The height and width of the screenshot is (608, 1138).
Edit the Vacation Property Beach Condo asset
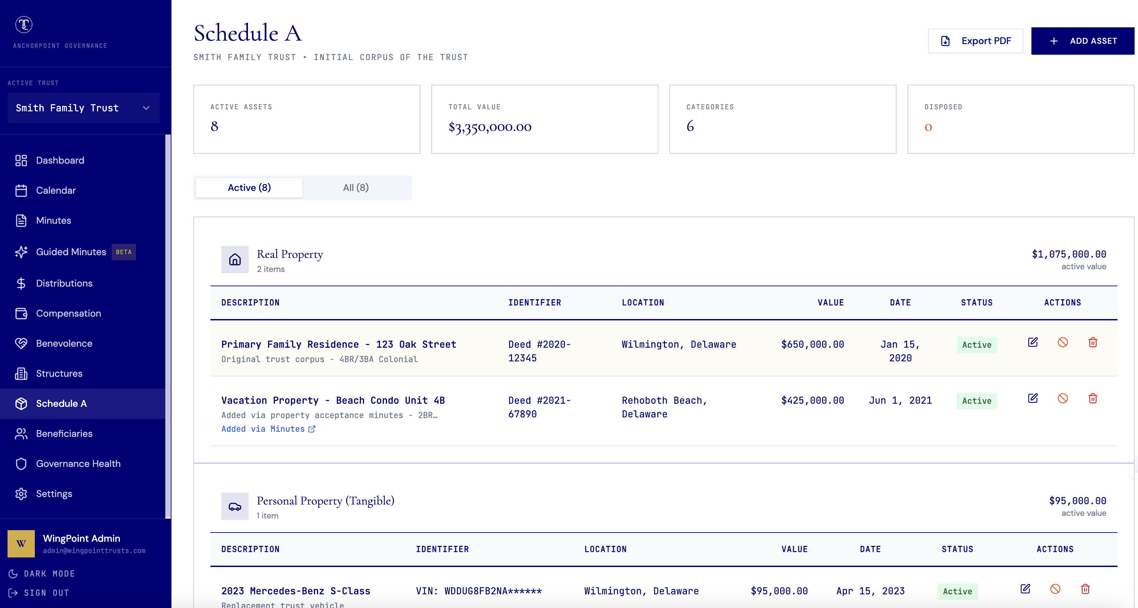click(1033, 399)
